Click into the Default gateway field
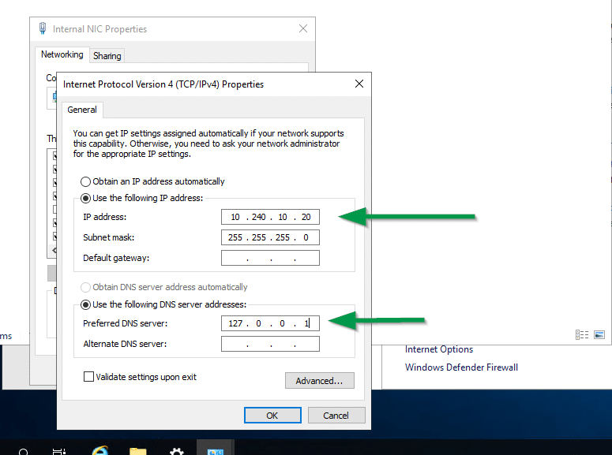 270,258
